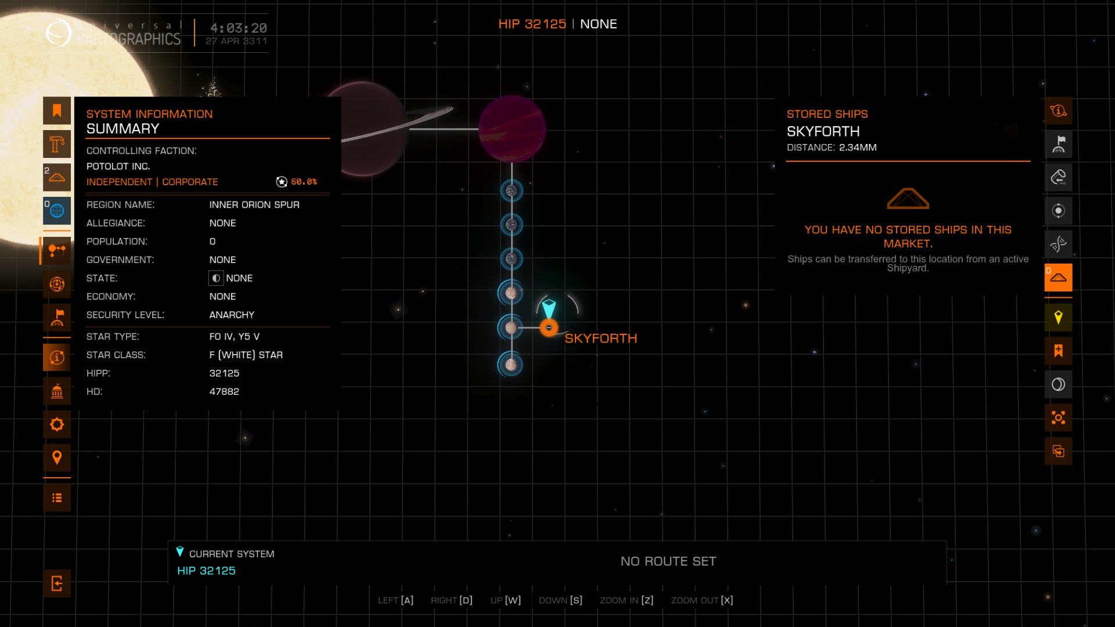1115x627 pixels.
Task: Click the focus target icon with arrows
Action: [x=1058, y=418]
